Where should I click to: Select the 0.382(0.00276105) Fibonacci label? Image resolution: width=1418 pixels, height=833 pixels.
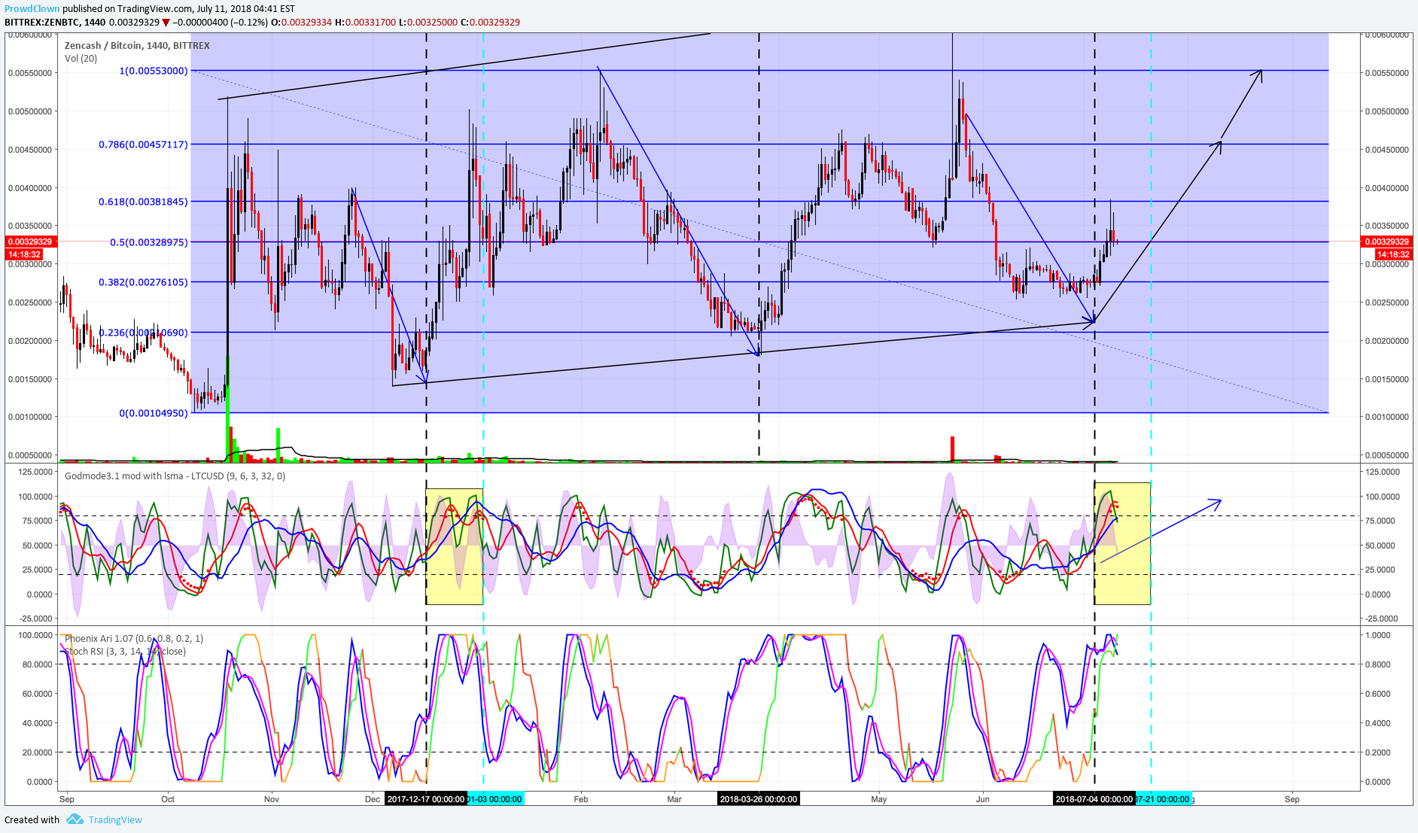[x=143, y=282]
